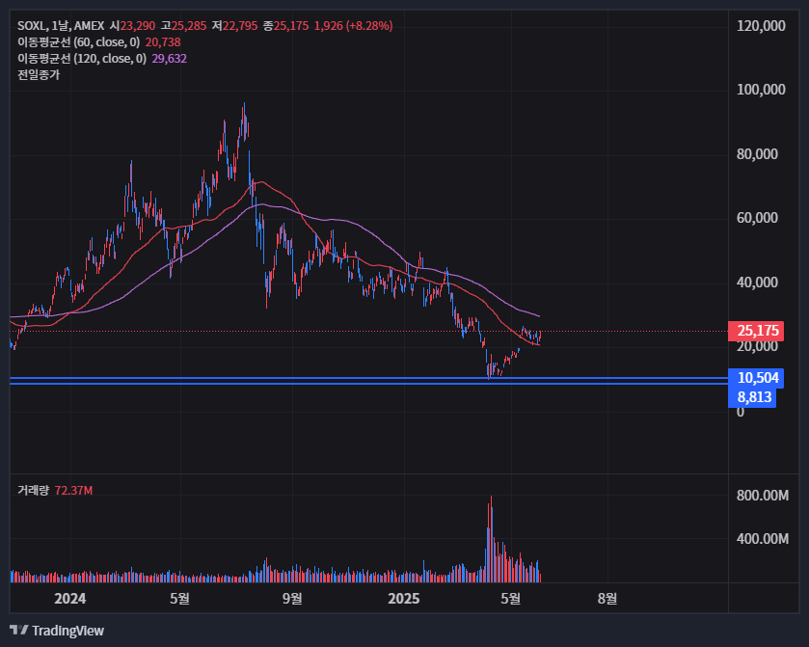Viewport: 809px width, 647px height.
Task: Click the 60,000 price axis label
Action: tap(757, 218)
